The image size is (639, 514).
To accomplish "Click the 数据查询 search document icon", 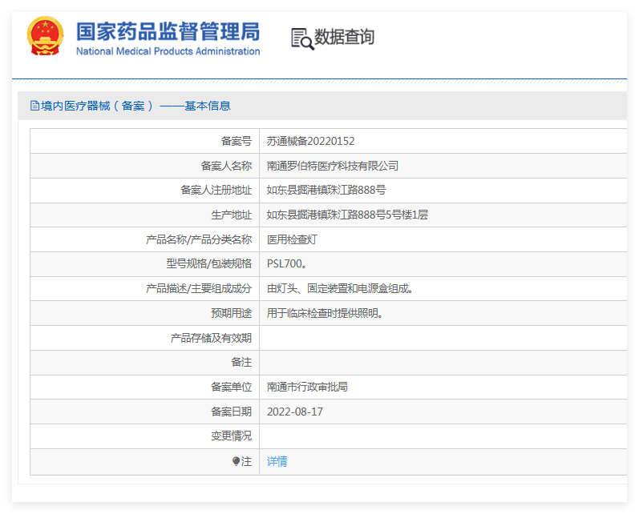I will tap(302, 39).
